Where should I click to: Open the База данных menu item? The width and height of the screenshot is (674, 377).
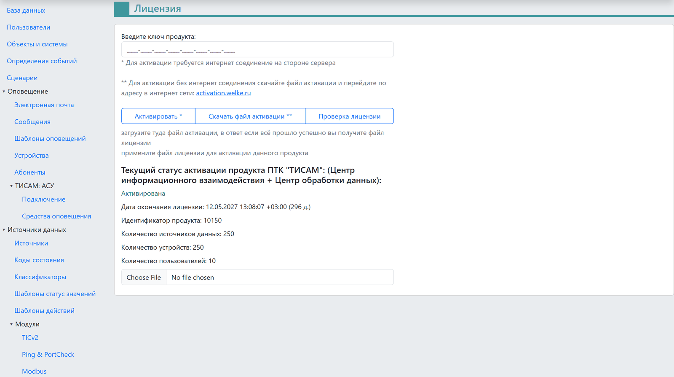(26, 11)
